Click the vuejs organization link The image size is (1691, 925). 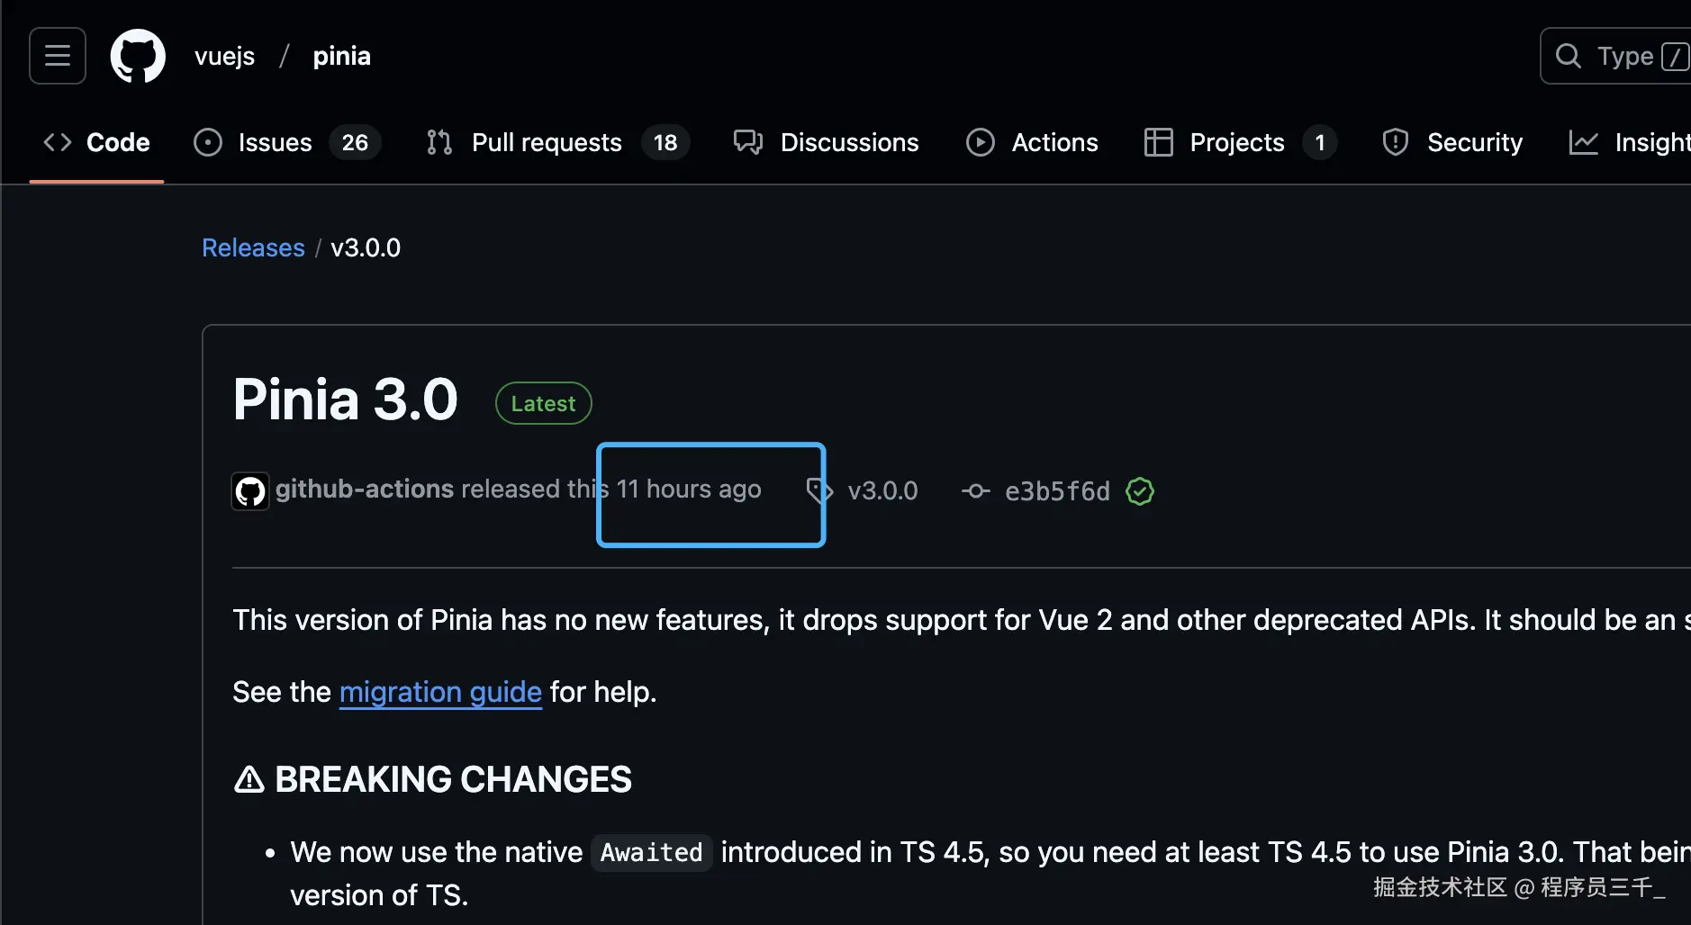click(224, 56)
